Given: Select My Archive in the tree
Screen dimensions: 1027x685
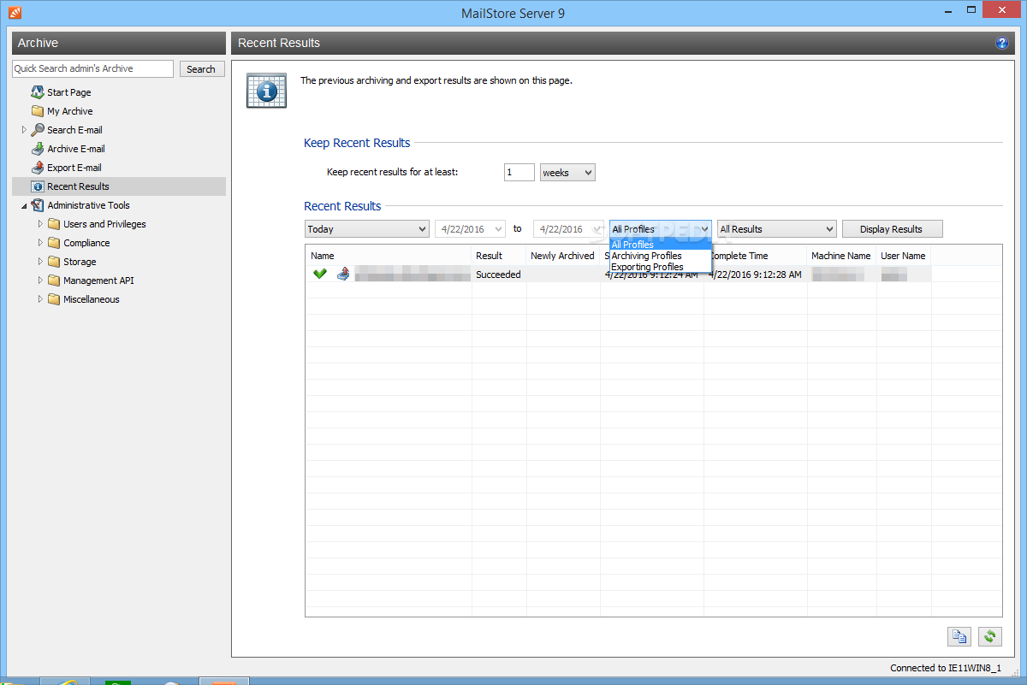Looking at the screenshot, I should pos(69,111).
